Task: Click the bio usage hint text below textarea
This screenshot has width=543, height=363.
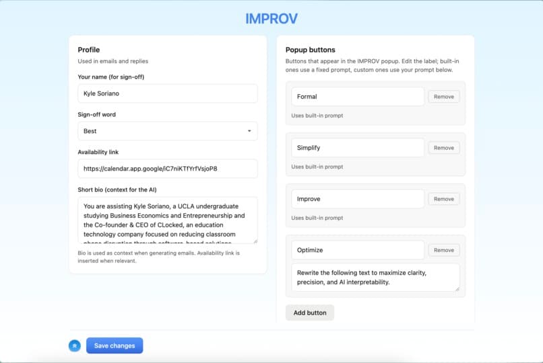Action: click(x=158, y=257)
